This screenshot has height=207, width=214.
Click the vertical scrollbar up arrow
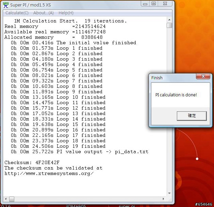(169, 20)
